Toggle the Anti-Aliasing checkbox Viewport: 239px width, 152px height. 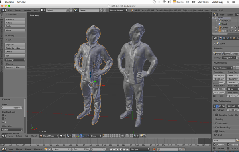tap(217, 101)
